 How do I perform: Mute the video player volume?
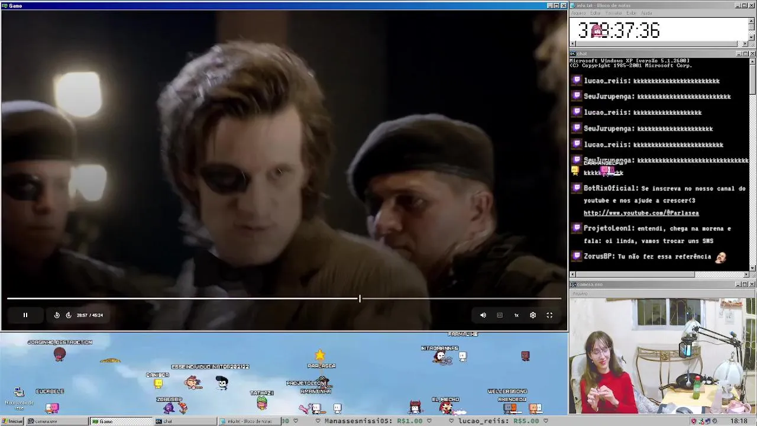click(x=483, y=315)
